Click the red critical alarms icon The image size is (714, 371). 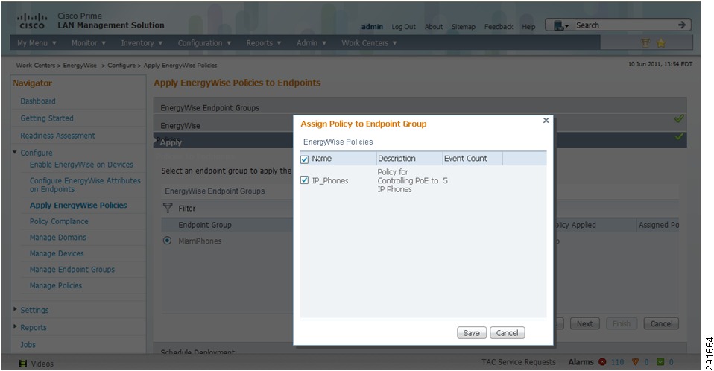click(602, 362)
